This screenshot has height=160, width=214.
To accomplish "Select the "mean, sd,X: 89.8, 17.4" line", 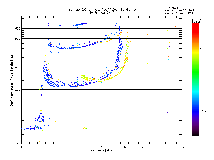I will [x=178, y=13].
